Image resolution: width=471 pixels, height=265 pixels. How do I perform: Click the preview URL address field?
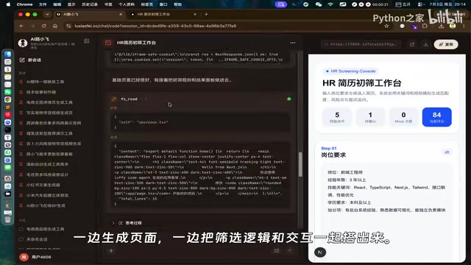(x=361, y=44)
